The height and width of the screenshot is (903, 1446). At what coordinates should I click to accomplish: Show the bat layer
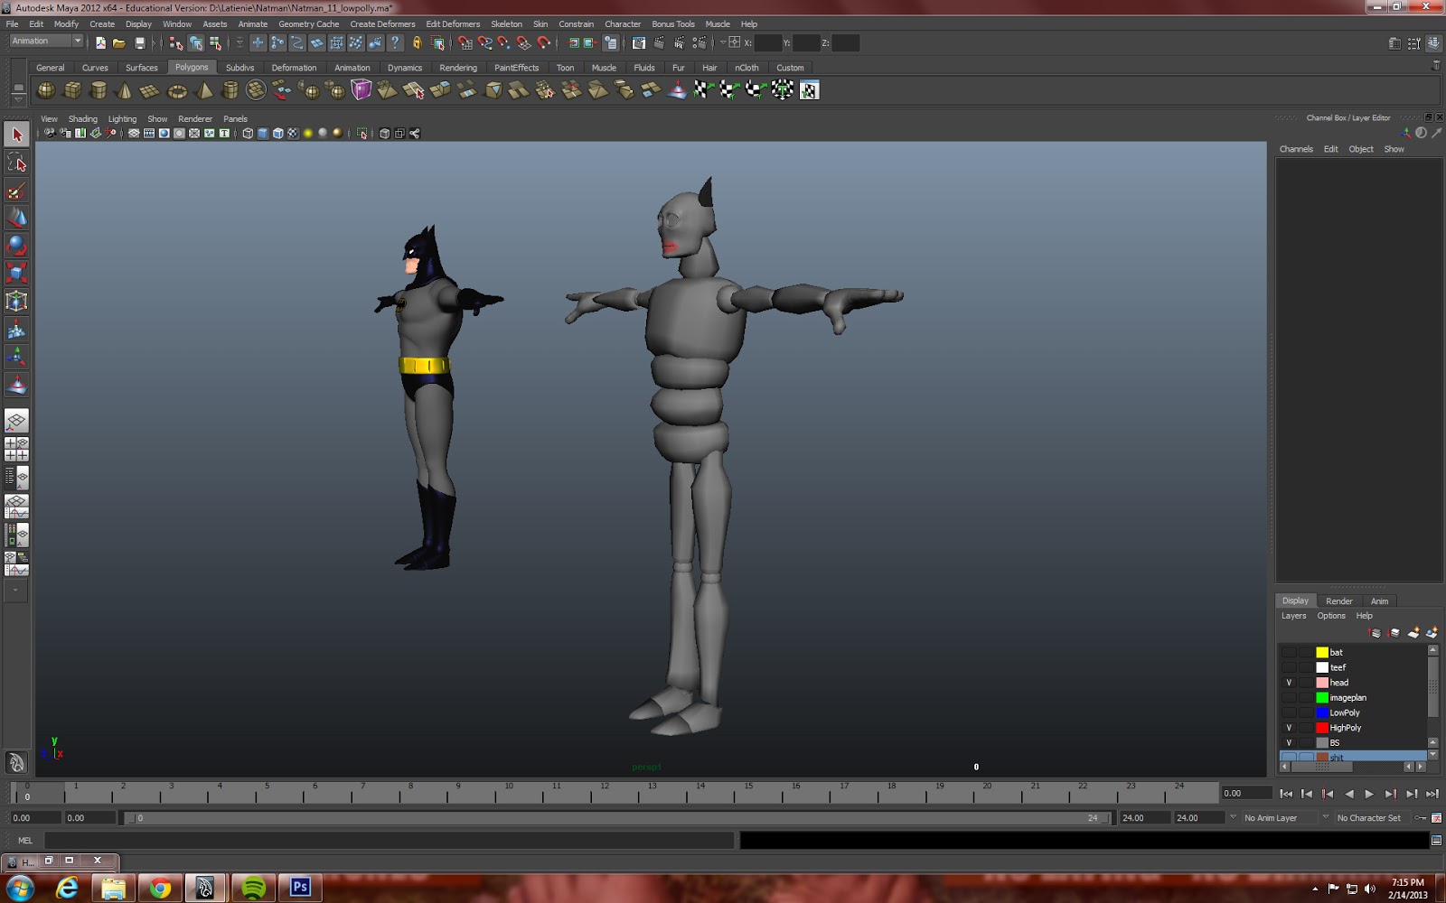coord(1289,652)
